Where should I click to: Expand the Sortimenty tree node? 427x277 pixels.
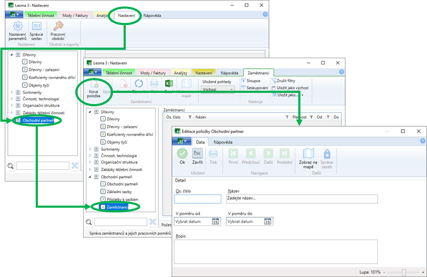tap(11, 92)
